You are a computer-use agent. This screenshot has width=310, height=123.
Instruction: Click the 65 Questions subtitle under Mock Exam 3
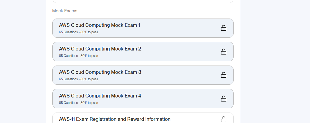tap(68, 79)
